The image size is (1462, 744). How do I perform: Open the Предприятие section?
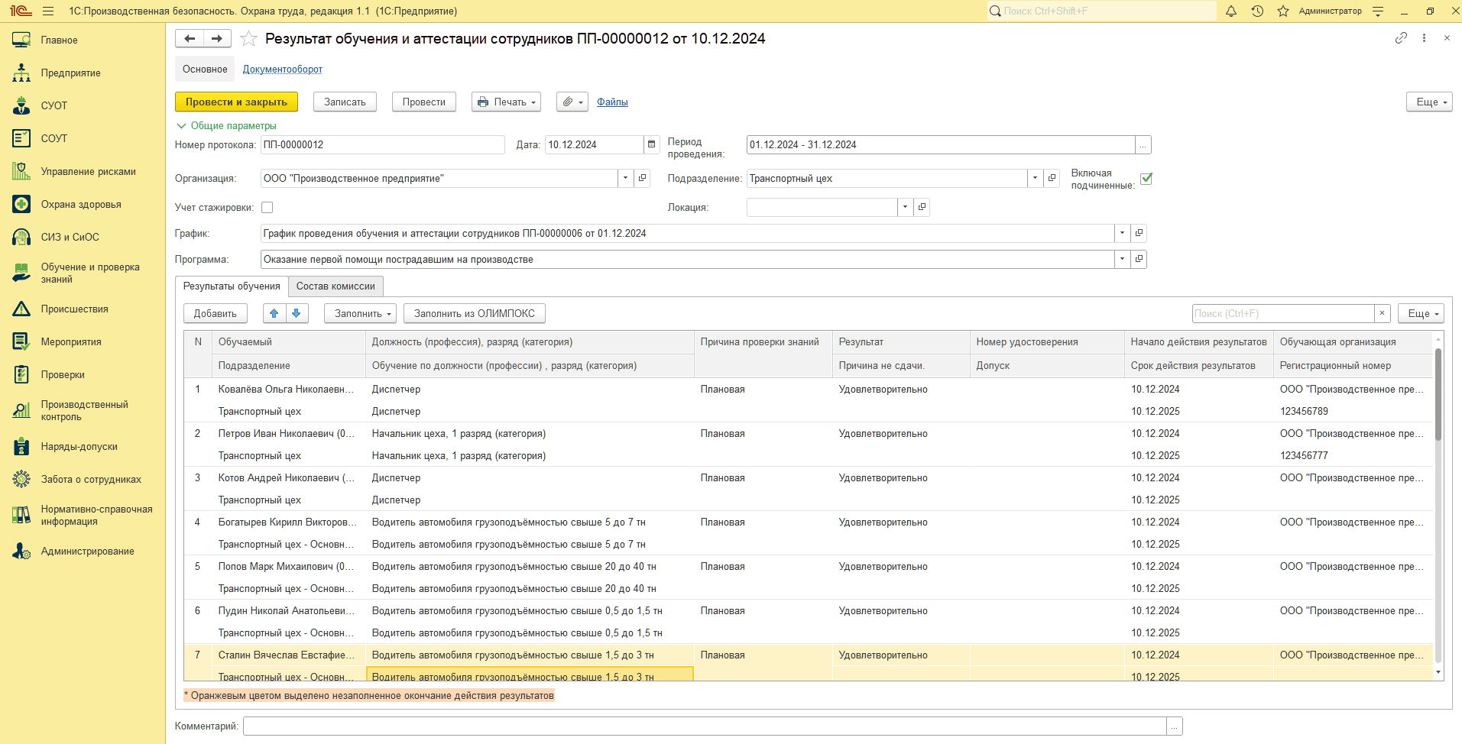pyautogui.click(x=70, y=73)
